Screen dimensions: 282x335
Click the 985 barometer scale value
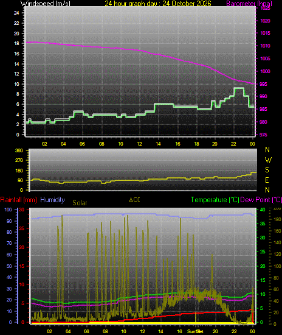263,109
